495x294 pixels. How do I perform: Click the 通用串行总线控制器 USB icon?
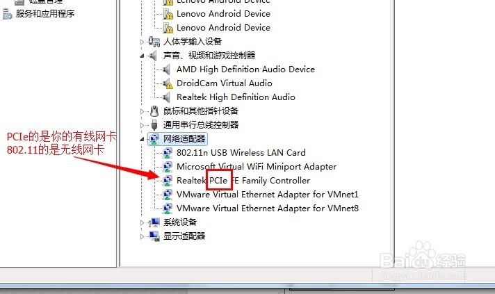[154, 125]
